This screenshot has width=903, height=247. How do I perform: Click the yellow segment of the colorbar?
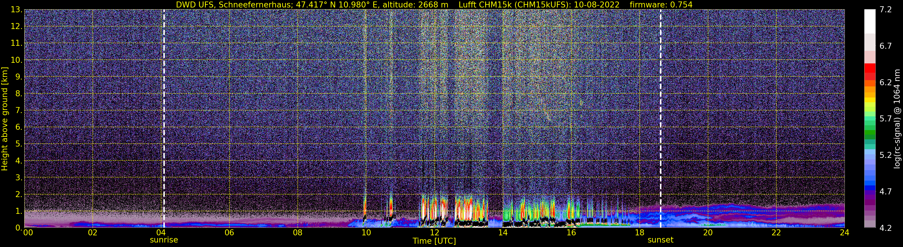pyautogui.click(x=870, y=100)
